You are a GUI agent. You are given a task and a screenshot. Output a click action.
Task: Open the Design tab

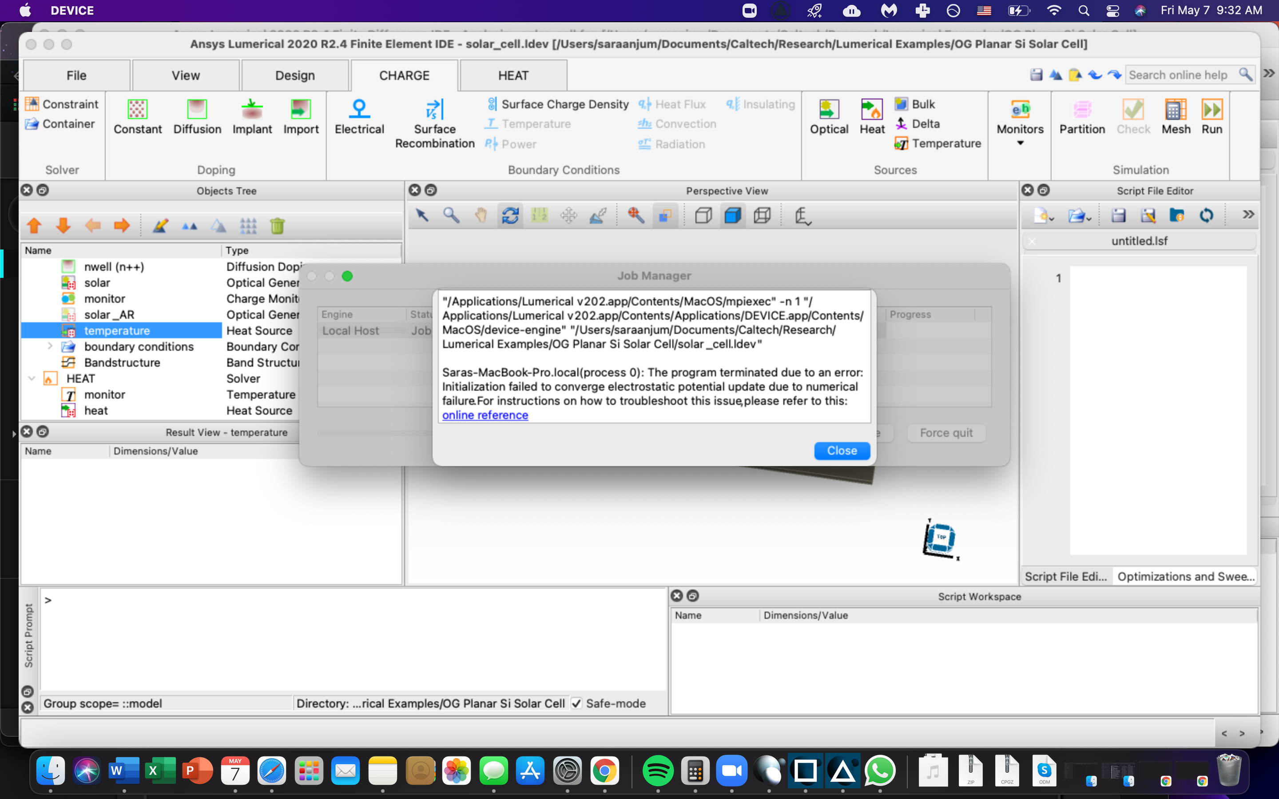tap(295, 75)
